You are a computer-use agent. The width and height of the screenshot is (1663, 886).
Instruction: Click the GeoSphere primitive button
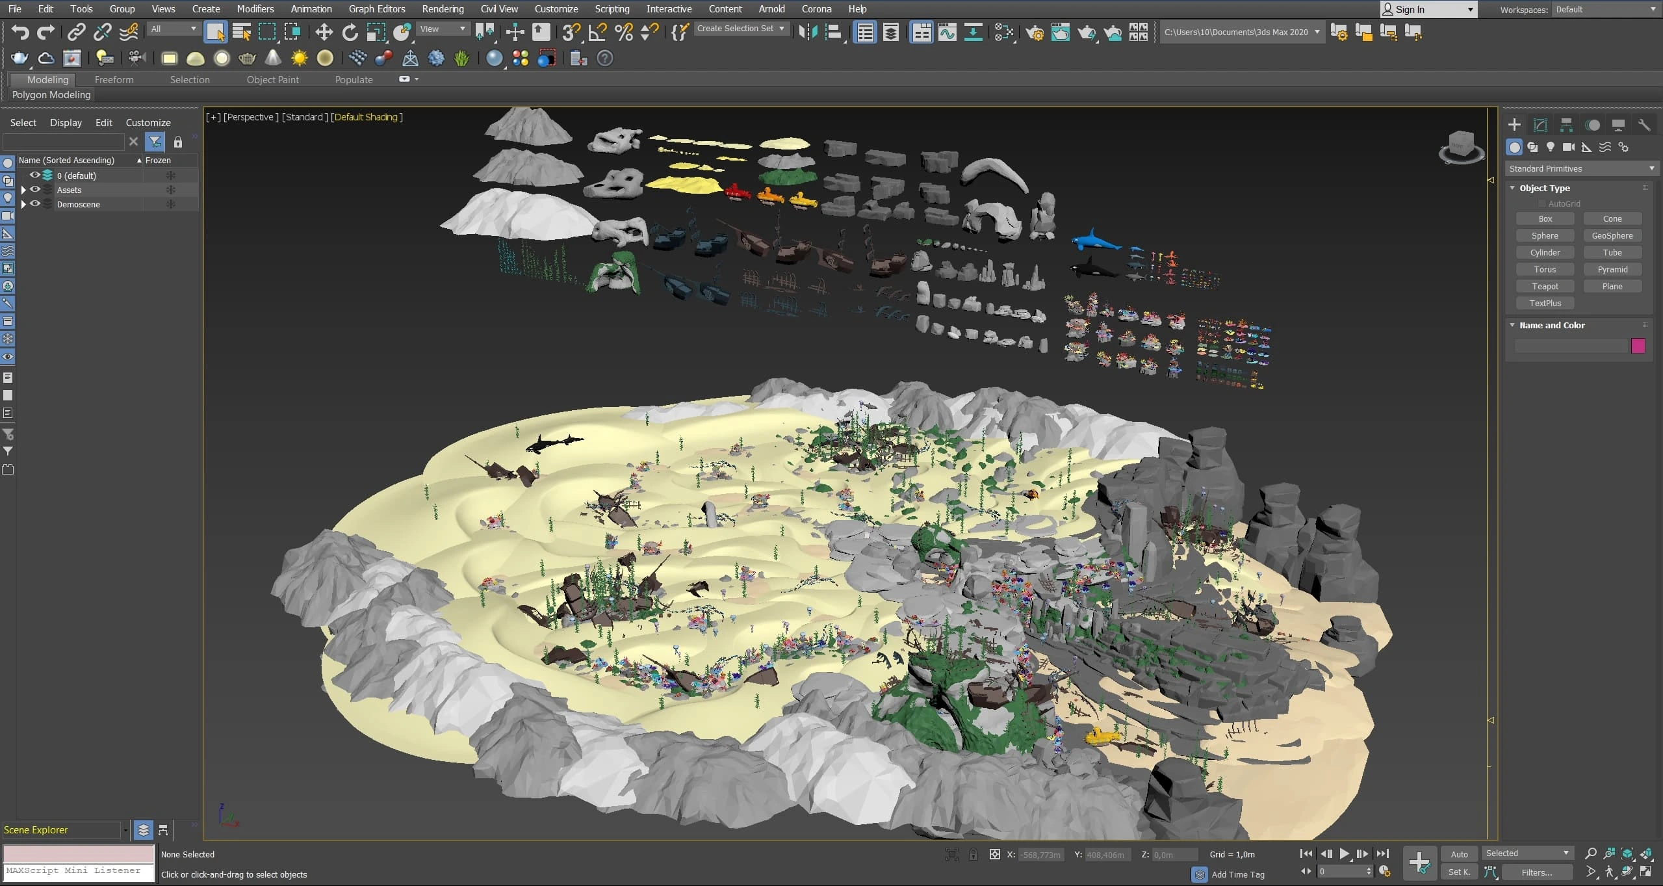click(x=1612, y=235)
